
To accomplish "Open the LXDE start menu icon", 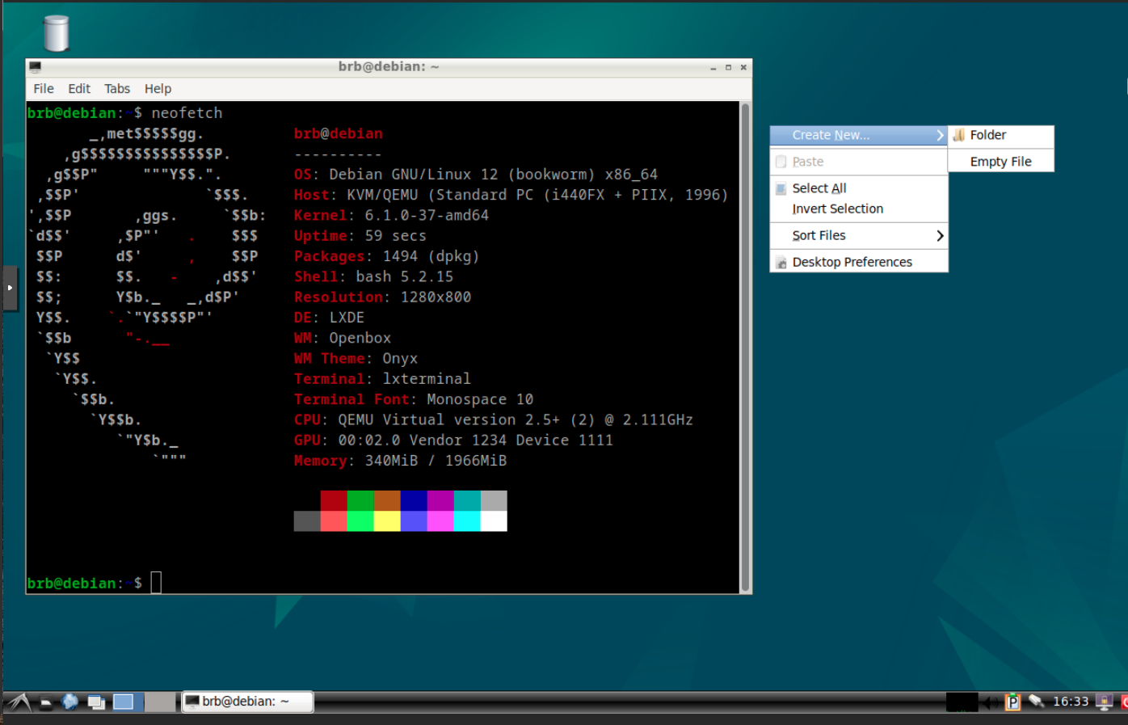I will pos(19,702).
